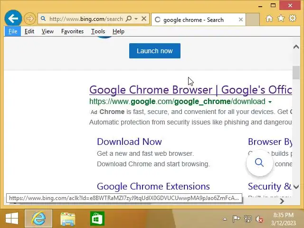Open the Favorites menu
The width and height of the screenshot is (304, 228).
click(72, 31)
